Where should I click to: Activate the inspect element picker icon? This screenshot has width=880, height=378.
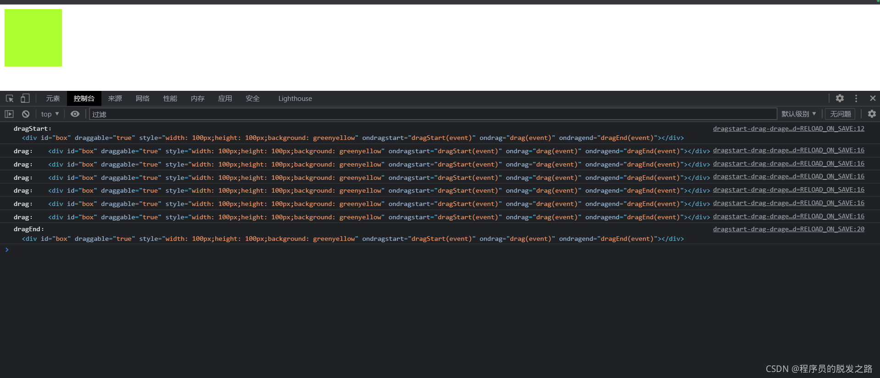[x=10, y=99]
